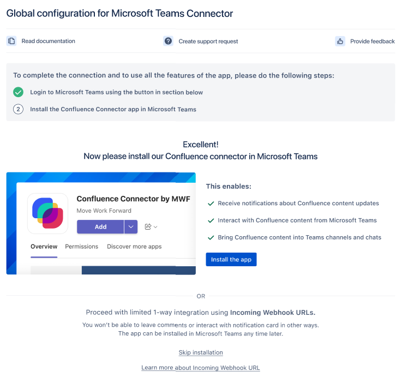Image resolution: width=402 pixels, height=383 pixels.
Task: Click the Confluence Connector app logo
Action: (47, 213)
